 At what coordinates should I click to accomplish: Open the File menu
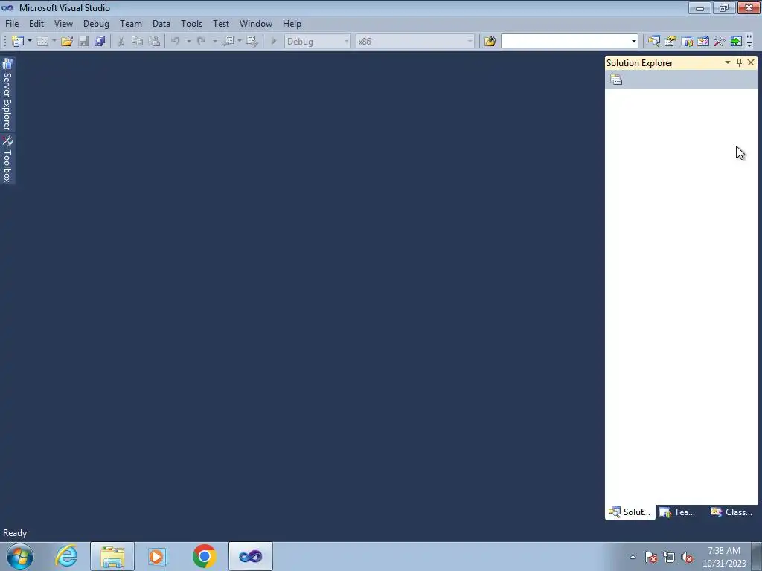point(12,23)
